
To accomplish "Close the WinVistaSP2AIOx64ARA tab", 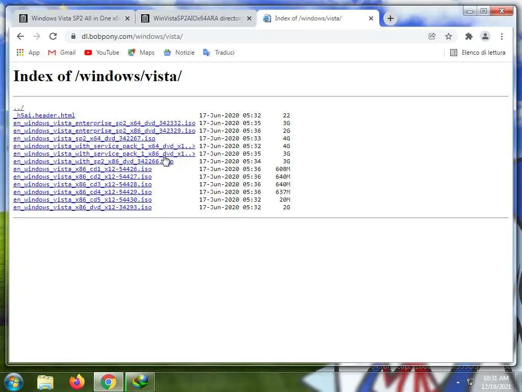I will point(249,18).
